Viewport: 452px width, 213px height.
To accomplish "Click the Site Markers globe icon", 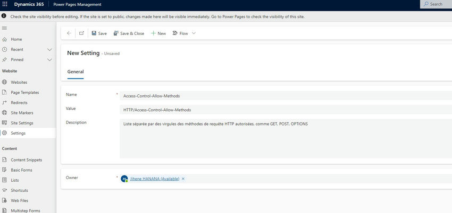I will tap(4, 113).
